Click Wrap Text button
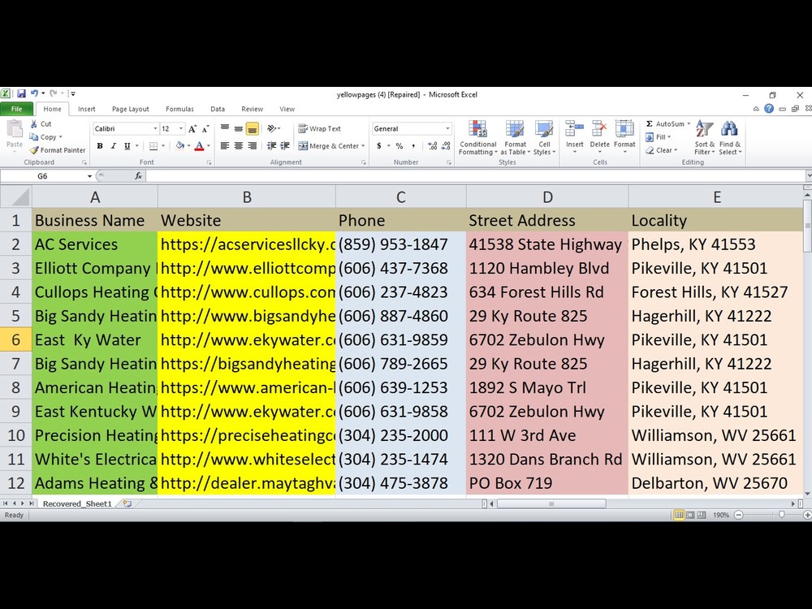This screenshot has width=812, height=609. [319, 128]
